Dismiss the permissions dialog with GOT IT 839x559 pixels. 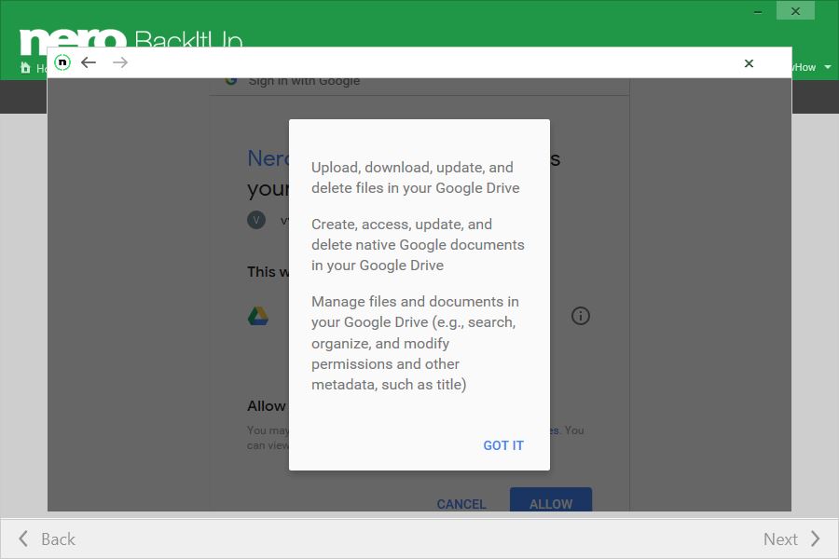(503, 445)
